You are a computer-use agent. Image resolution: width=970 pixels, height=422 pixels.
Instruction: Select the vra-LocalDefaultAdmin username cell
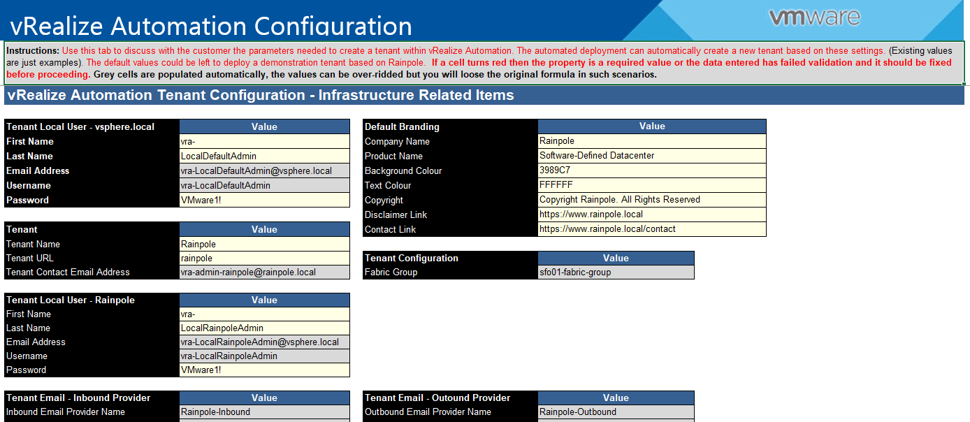click(264, 185)
